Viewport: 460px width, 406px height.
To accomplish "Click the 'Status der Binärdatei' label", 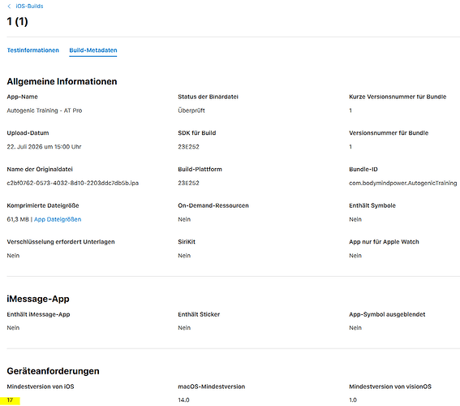I will click(208, 97).
